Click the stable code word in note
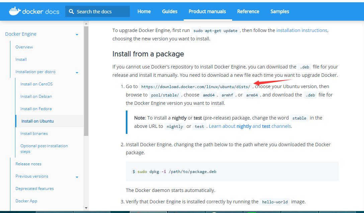The image size is (364, 213). (299, 118)
